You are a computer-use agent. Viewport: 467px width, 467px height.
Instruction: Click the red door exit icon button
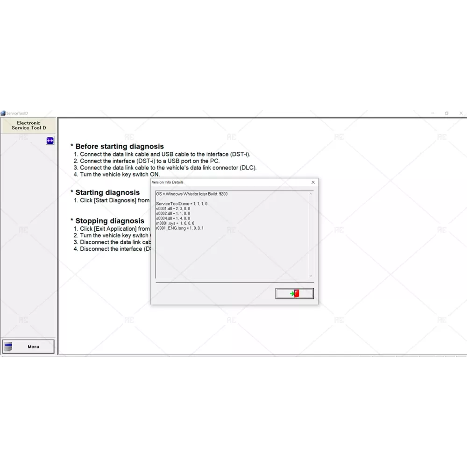(x=294, y=294)
